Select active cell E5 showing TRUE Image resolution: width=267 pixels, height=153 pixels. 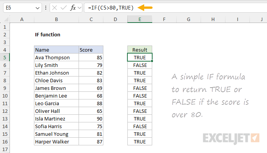tap(140, 57)
